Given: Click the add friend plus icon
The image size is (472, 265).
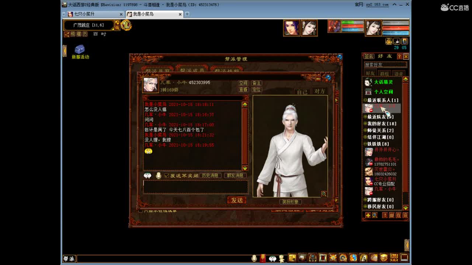Looking at the screenshot, I should 368,215.
